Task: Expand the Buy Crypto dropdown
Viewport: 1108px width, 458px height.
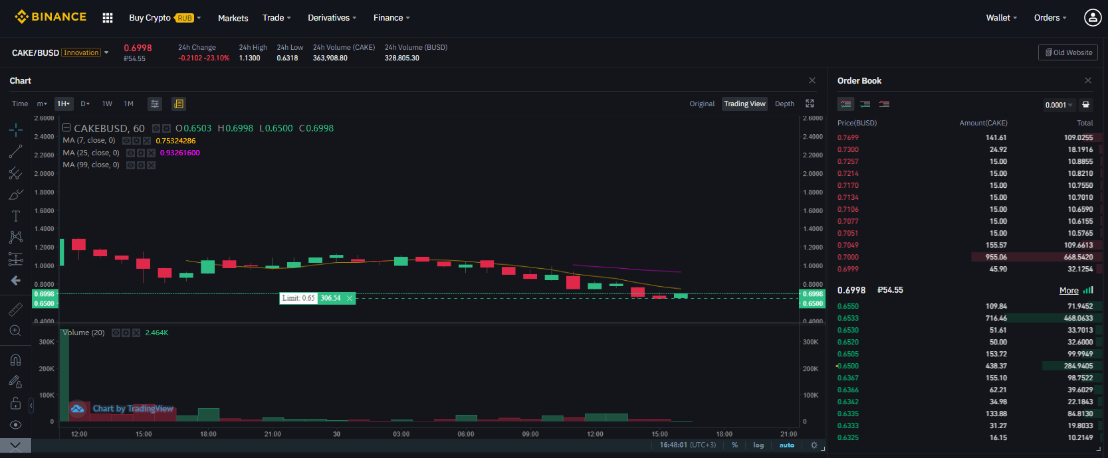Action: [165, 18]
